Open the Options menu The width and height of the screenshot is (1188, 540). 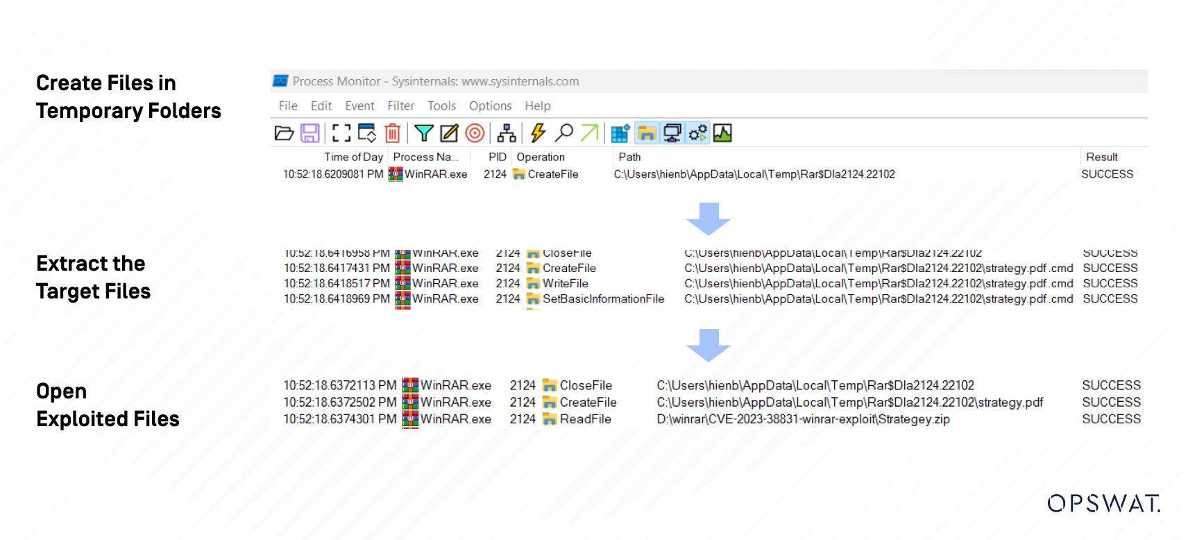click(490, 106)
